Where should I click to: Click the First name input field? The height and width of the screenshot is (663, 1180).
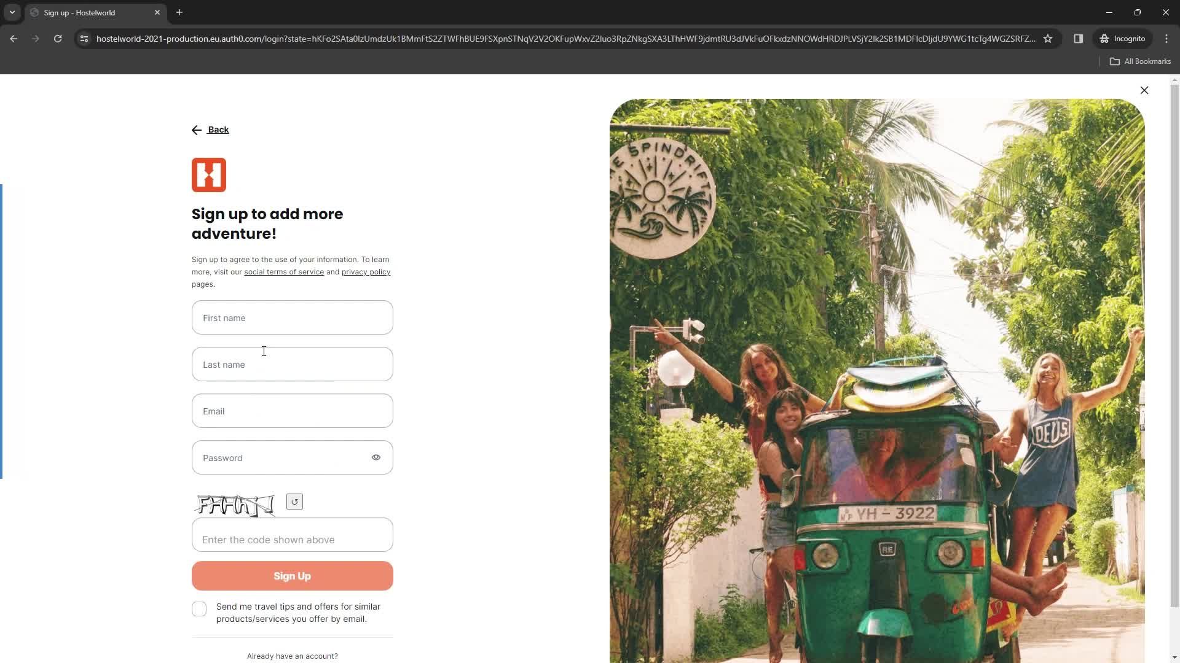coord(293,318)
